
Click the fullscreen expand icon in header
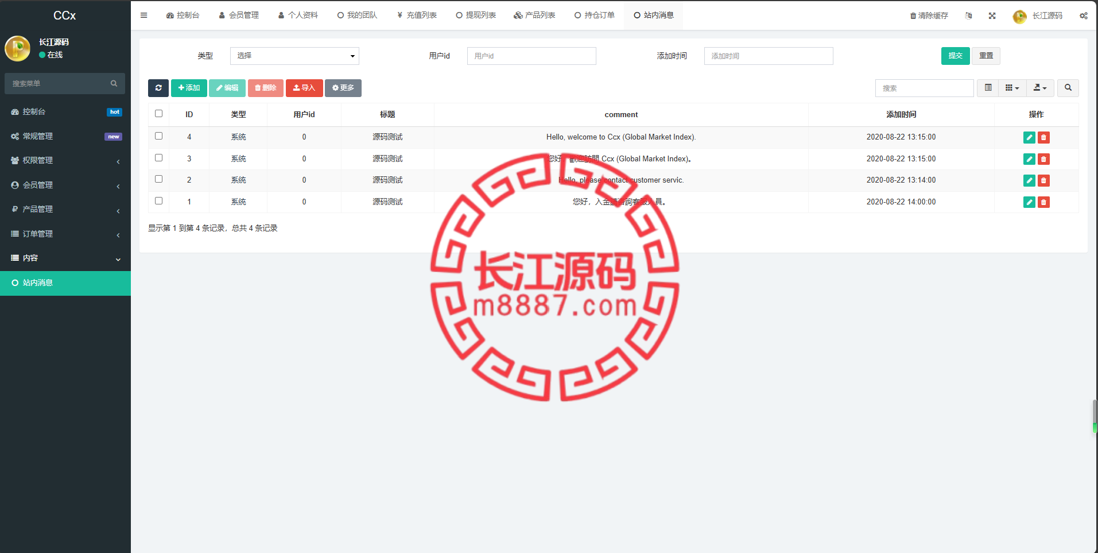pyautogui.click(x=992, y=16)
